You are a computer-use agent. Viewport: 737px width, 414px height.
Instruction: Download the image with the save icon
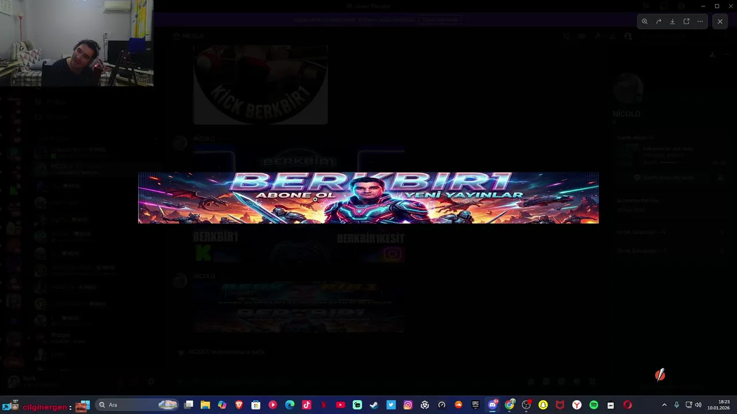click(673, 21)
